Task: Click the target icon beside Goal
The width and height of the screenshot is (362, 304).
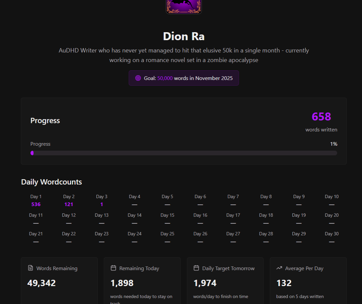Action: point(138,78)
